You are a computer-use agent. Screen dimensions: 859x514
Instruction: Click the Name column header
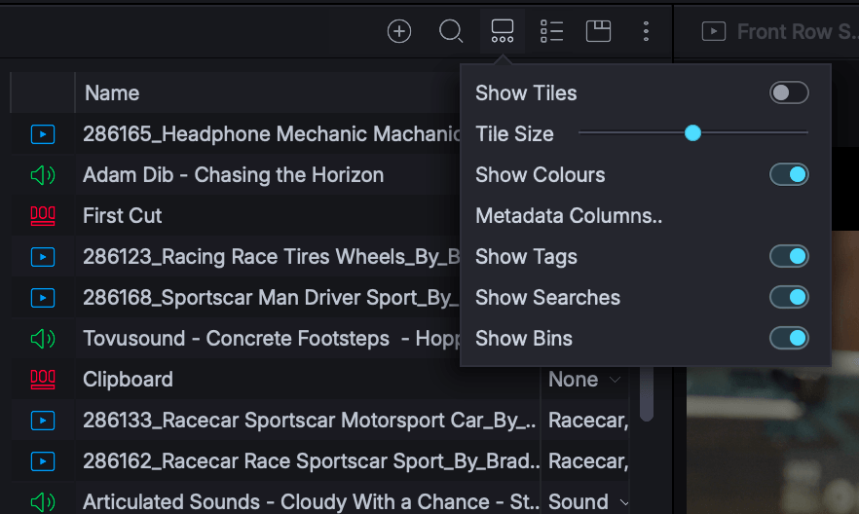(112, 93)
